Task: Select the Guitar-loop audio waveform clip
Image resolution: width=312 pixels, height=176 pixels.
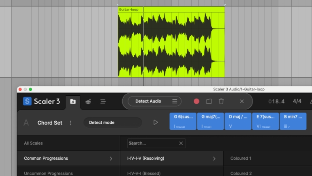Action: tap(171, 45)
